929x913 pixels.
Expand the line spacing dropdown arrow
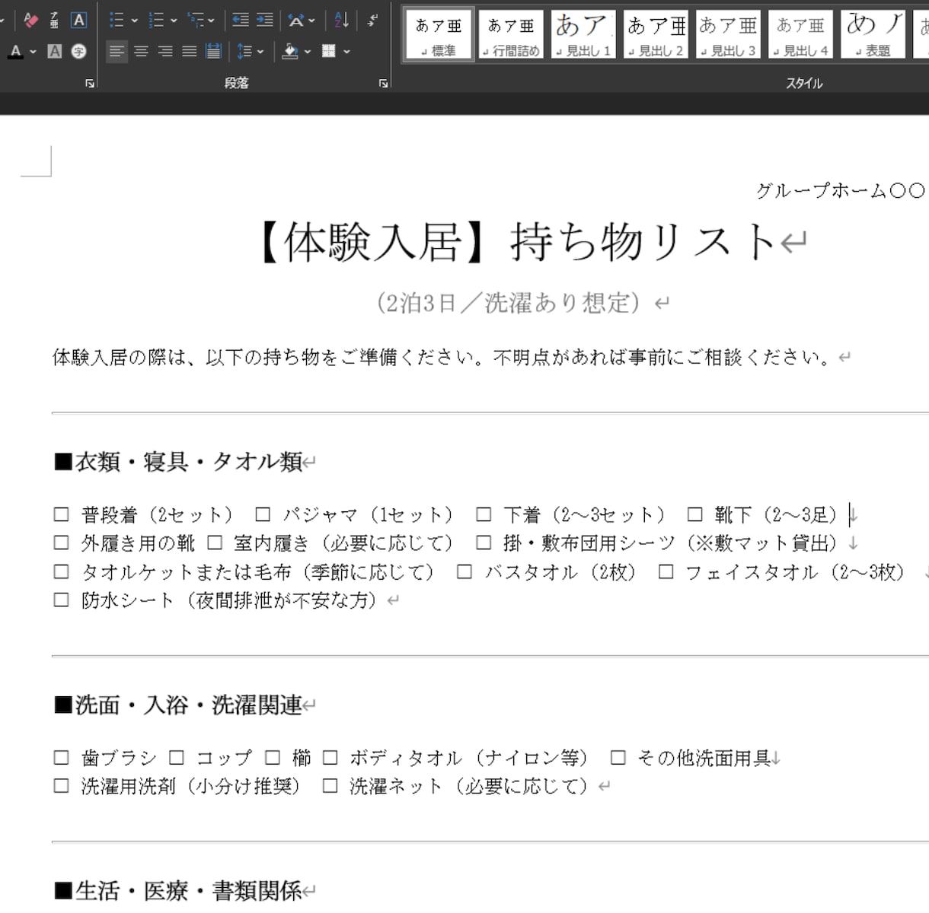260,52
